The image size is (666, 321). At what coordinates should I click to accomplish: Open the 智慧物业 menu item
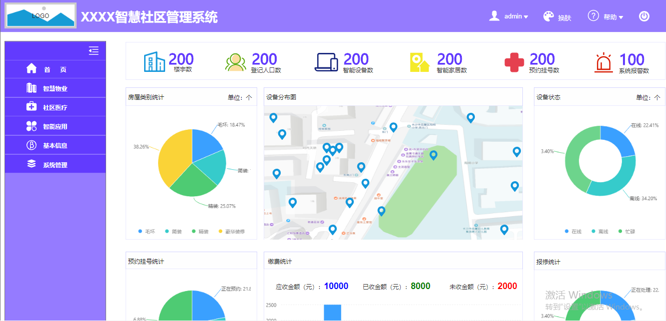pos(55,88)
